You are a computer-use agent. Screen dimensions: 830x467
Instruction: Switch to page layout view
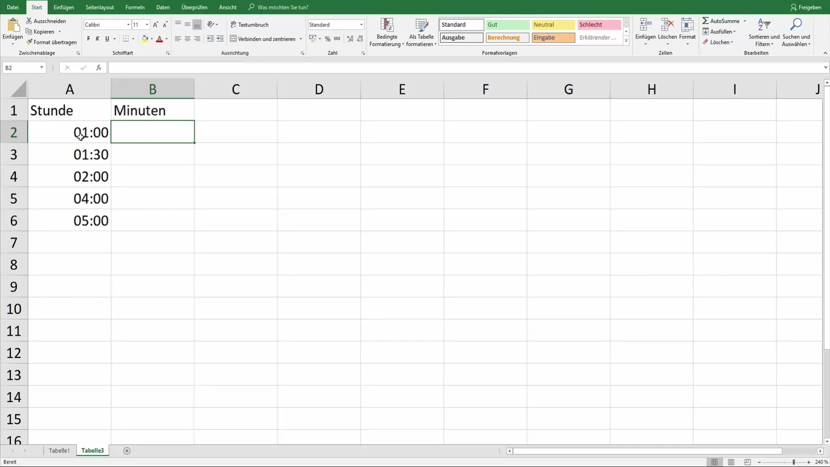click(731, 462)
